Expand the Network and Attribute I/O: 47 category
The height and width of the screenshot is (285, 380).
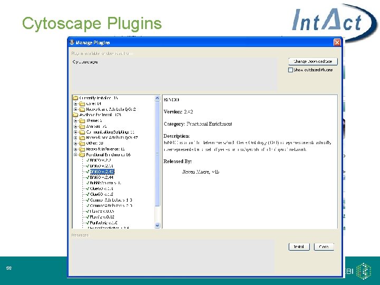pos(75,138)
